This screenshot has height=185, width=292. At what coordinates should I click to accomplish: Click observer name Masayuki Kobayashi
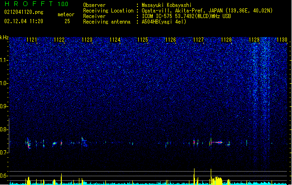pyautogui.click(x=167, y=5)
